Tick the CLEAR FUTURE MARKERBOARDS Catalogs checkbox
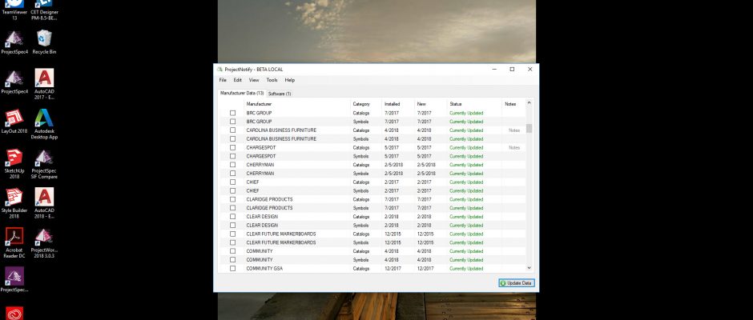The image size is (753, 320). pos(233,234)
